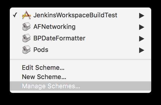Click the blank menu space below Pods
This screenshot has width=161, height=105.
pos(80,56)
